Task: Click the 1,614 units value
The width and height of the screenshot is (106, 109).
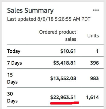Action: tap(93, 97)
